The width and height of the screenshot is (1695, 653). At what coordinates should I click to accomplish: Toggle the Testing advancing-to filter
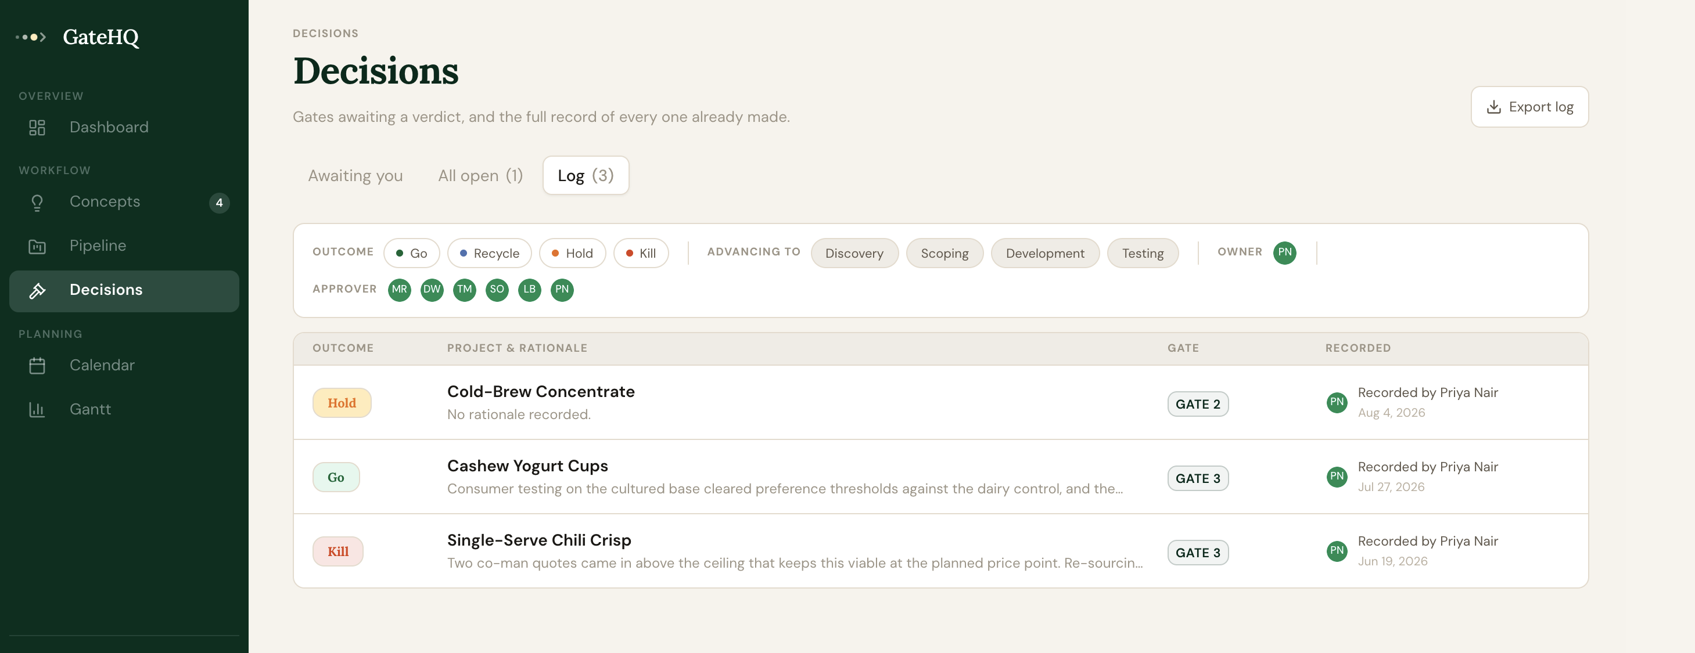click(x=1142, y=253)
